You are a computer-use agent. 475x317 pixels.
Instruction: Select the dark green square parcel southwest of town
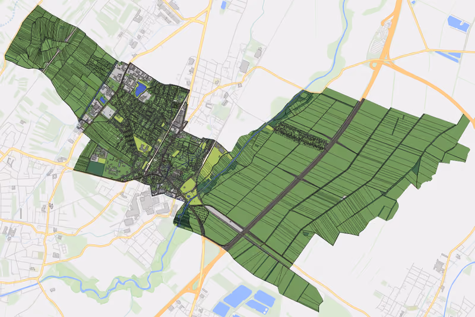[x=96, y=168]
